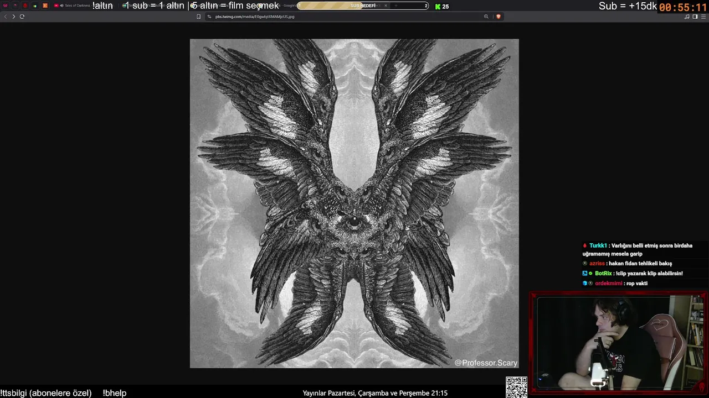Click the "5 altın = film seçmek" overlay text
709x398 pixels.
pyautogui.click(x=235, y=6)
